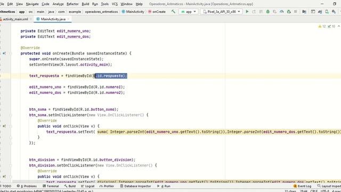Image resolution: width=341 pixels, height=192 pixels.
Task: Click the typo indicator showing 10
Action: 331,26
